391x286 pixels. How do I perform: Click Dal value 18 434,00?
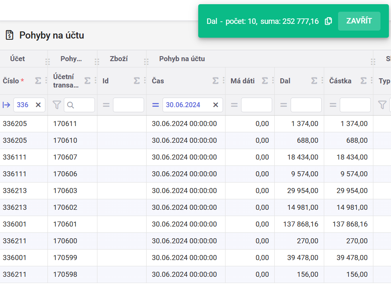[x=303, y=157]
